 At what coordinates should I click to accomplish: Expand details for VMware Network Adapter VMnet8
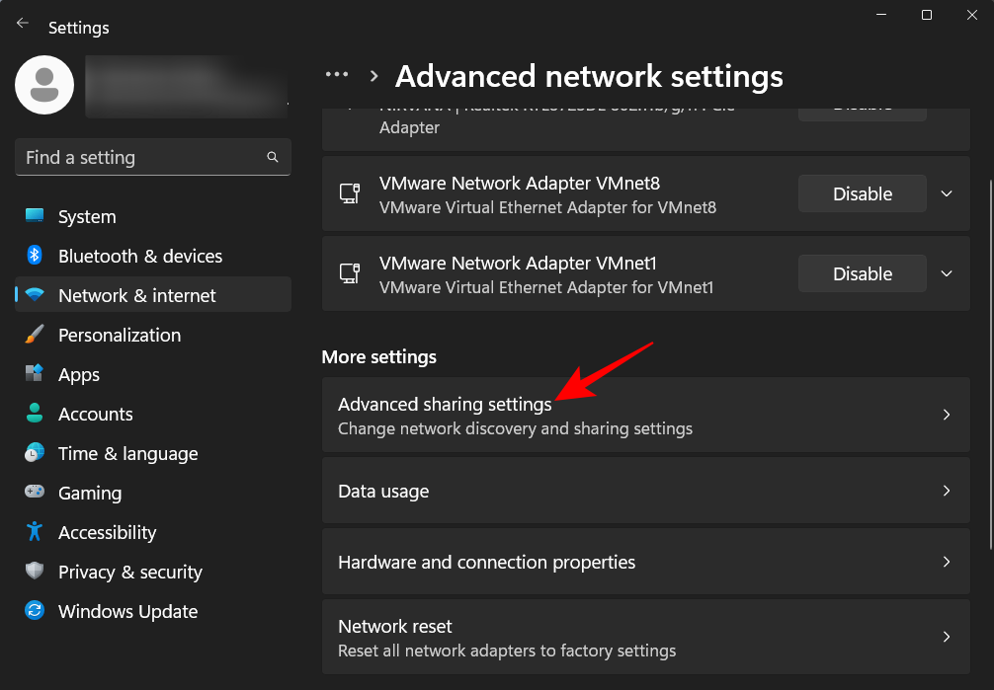pos(946,193)
